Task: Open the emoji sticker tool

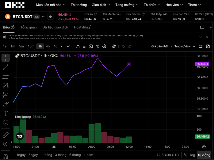Action: point(6,123)
